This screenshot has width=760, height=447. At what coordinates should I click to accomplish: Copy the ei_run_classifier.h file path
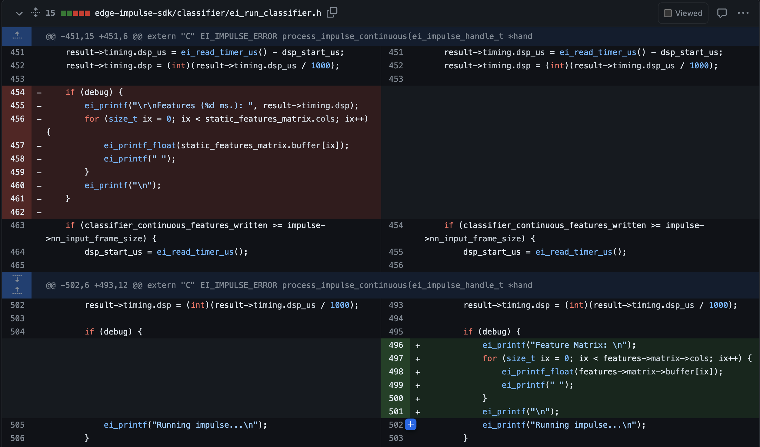pos(332,13)
